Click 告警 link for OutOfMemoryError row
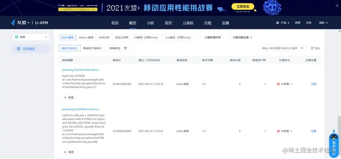The height and width of the screenshot is (159, 341). (x=314, y=131)
